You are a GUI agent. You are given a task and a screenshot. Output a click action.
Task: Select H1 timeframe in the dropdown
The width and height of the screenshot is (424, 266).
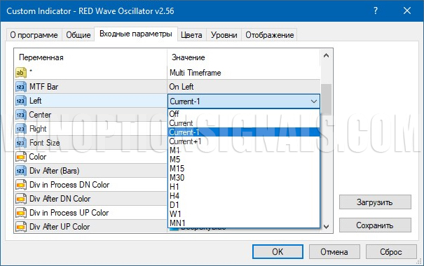point(244,187)
